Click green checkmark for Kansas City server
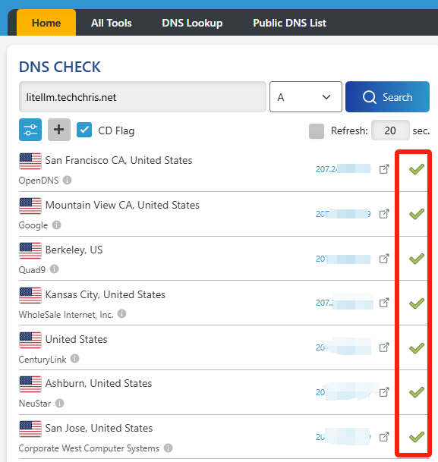The height and width of the screenshot is (462, 438). coord(417,303)
